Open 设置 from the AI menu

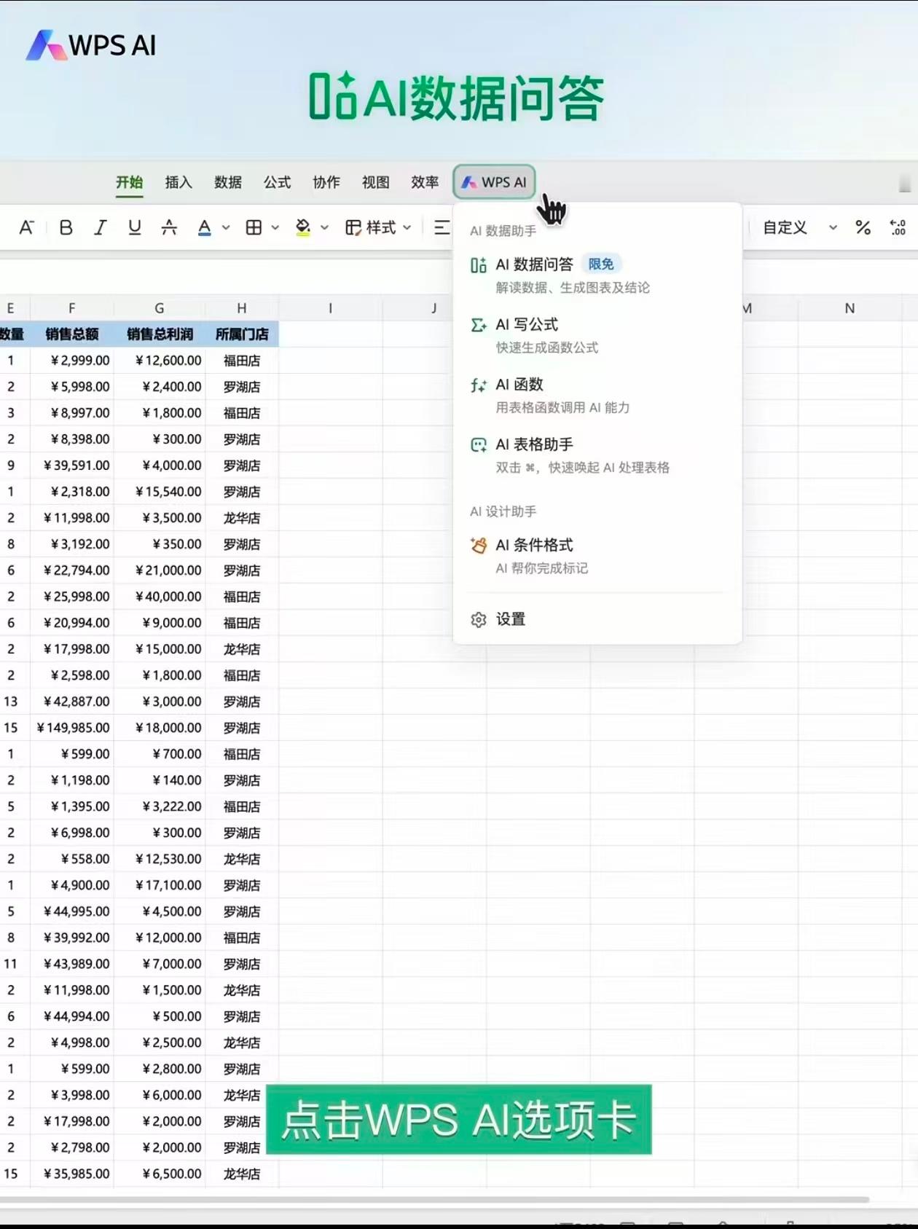point(597,619)
